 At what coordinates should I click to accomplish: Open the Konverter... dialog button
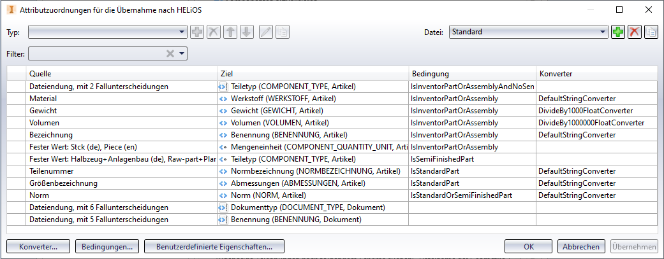coord(38,246)
